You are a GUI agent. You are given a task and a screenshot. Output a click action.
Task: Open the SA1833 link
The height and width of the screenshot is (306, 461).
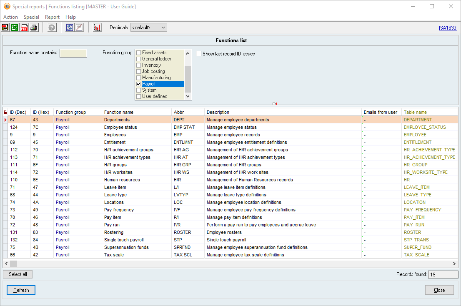click(x=448, y=28)
